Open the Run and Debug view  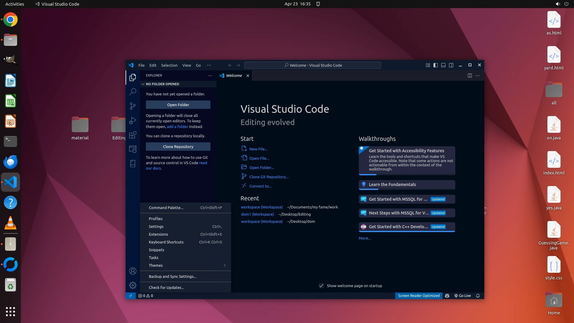coord(133,121)
